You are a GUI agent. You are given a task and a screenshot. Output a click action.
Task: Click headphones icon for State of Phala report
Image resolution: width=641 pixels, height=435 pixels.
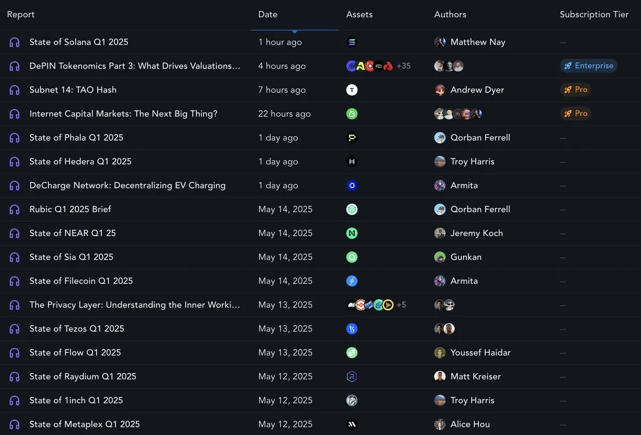click(x=14, y=138)
